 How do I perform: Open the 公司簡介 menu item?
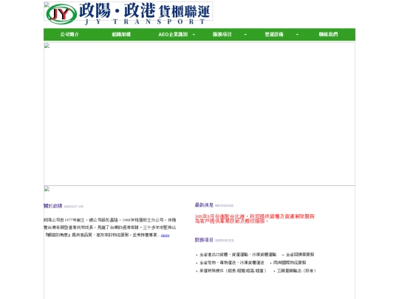click(69, 34)
